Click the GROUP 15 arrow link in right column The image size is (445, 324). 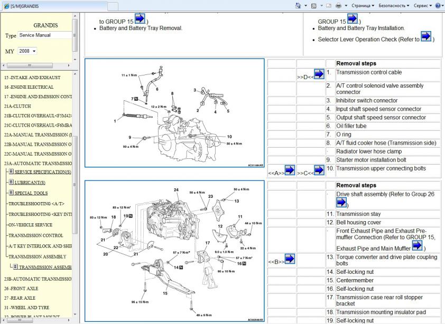click(352, 18)
